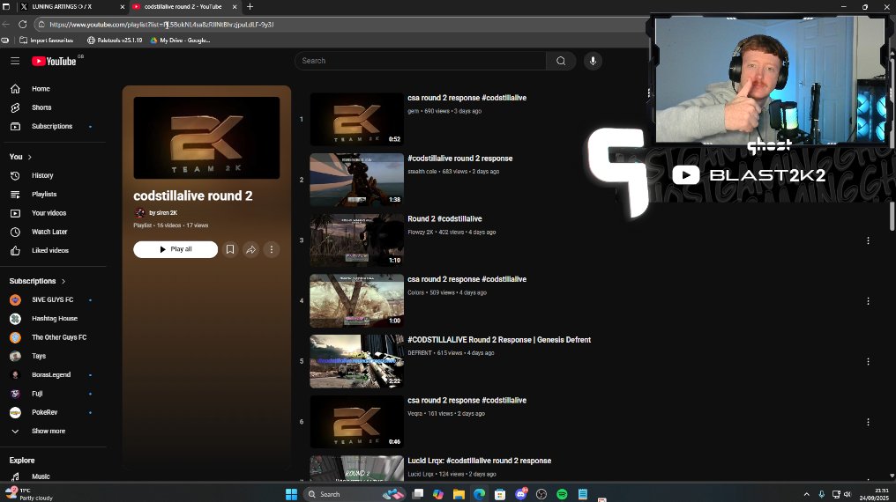
Task: Open siren 2K channel link
Action: pyautogui.click(x=163, y=213)
